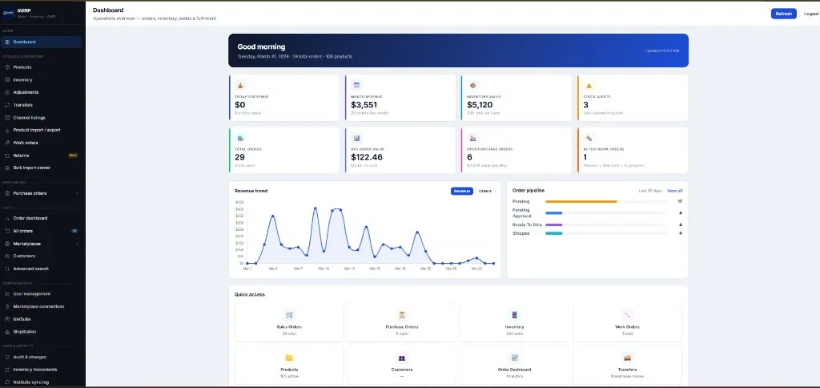Click the All orders cart icon
The image size is (820, 388).
tap(7, 231)
